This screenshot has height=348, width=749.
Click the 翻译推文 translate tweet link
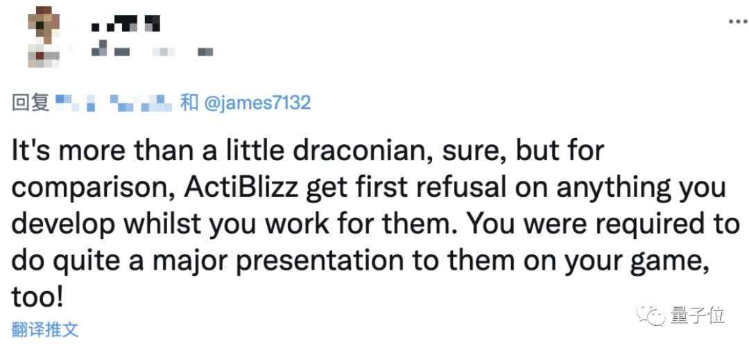[x=45, y=328]
